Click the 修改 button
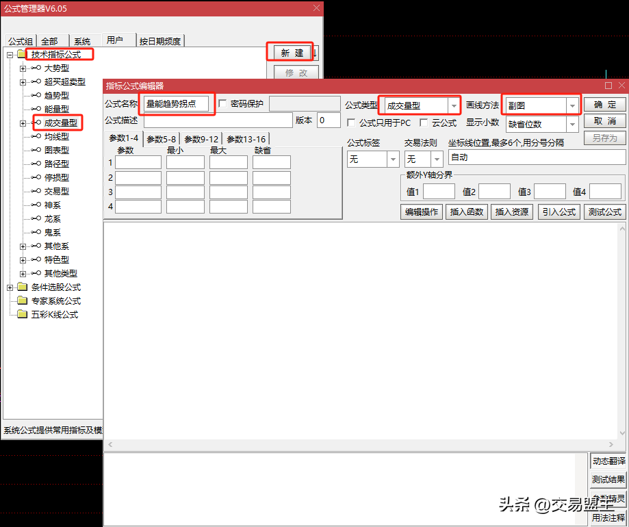629x527 pixels. (x=296, y=73)
